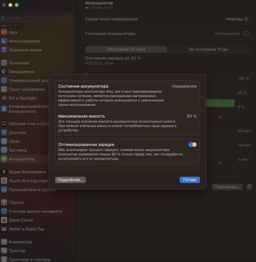Click the blue Готово button
The image size is (256, 262).
190,180
